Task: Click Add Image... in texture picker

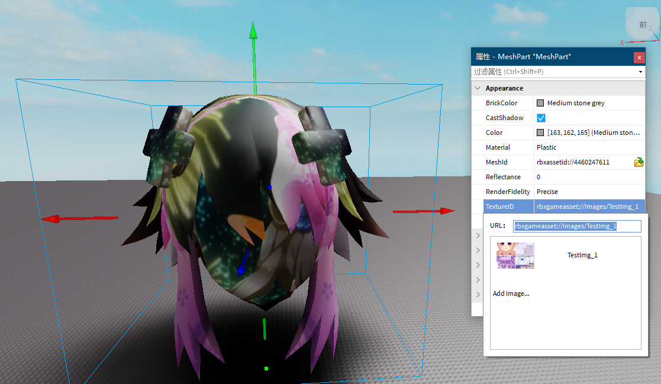Action: coord(511,293)
